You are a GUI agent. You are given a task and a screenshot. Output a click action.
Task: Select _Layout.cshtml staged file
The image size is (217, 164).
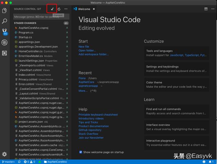pos(41,94)
